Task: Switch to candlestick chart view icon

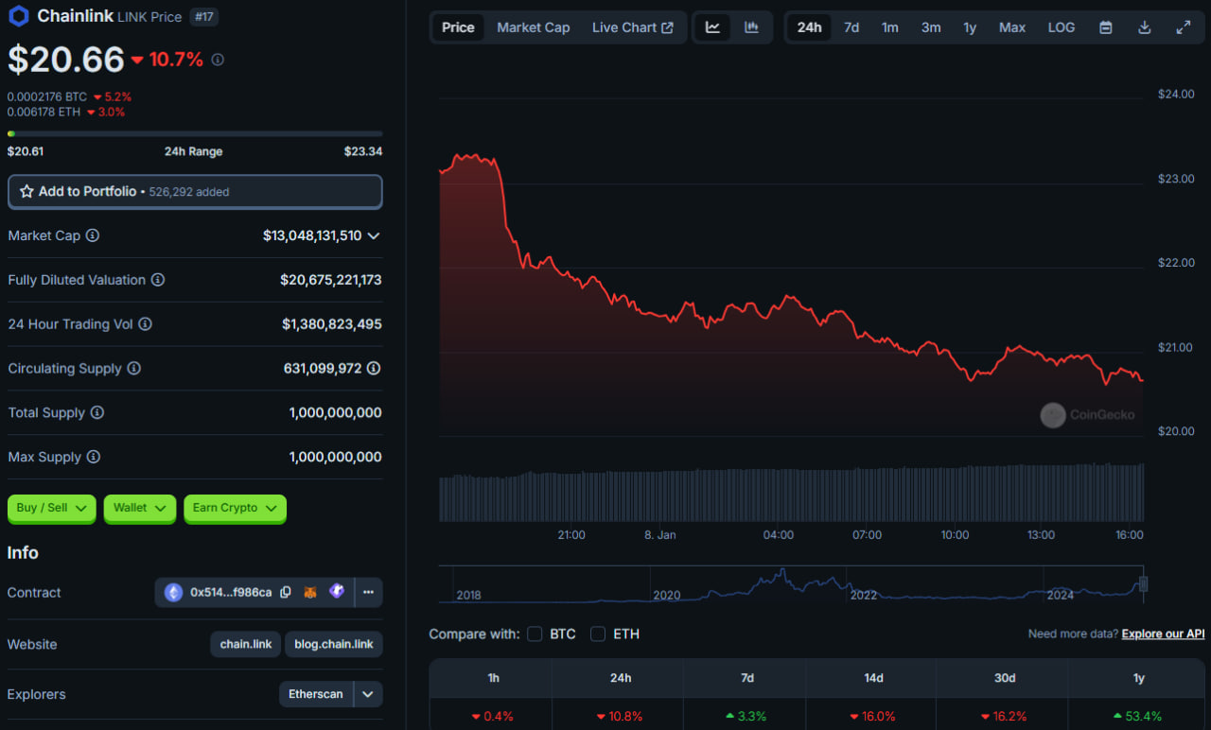Action: [751, 27]
